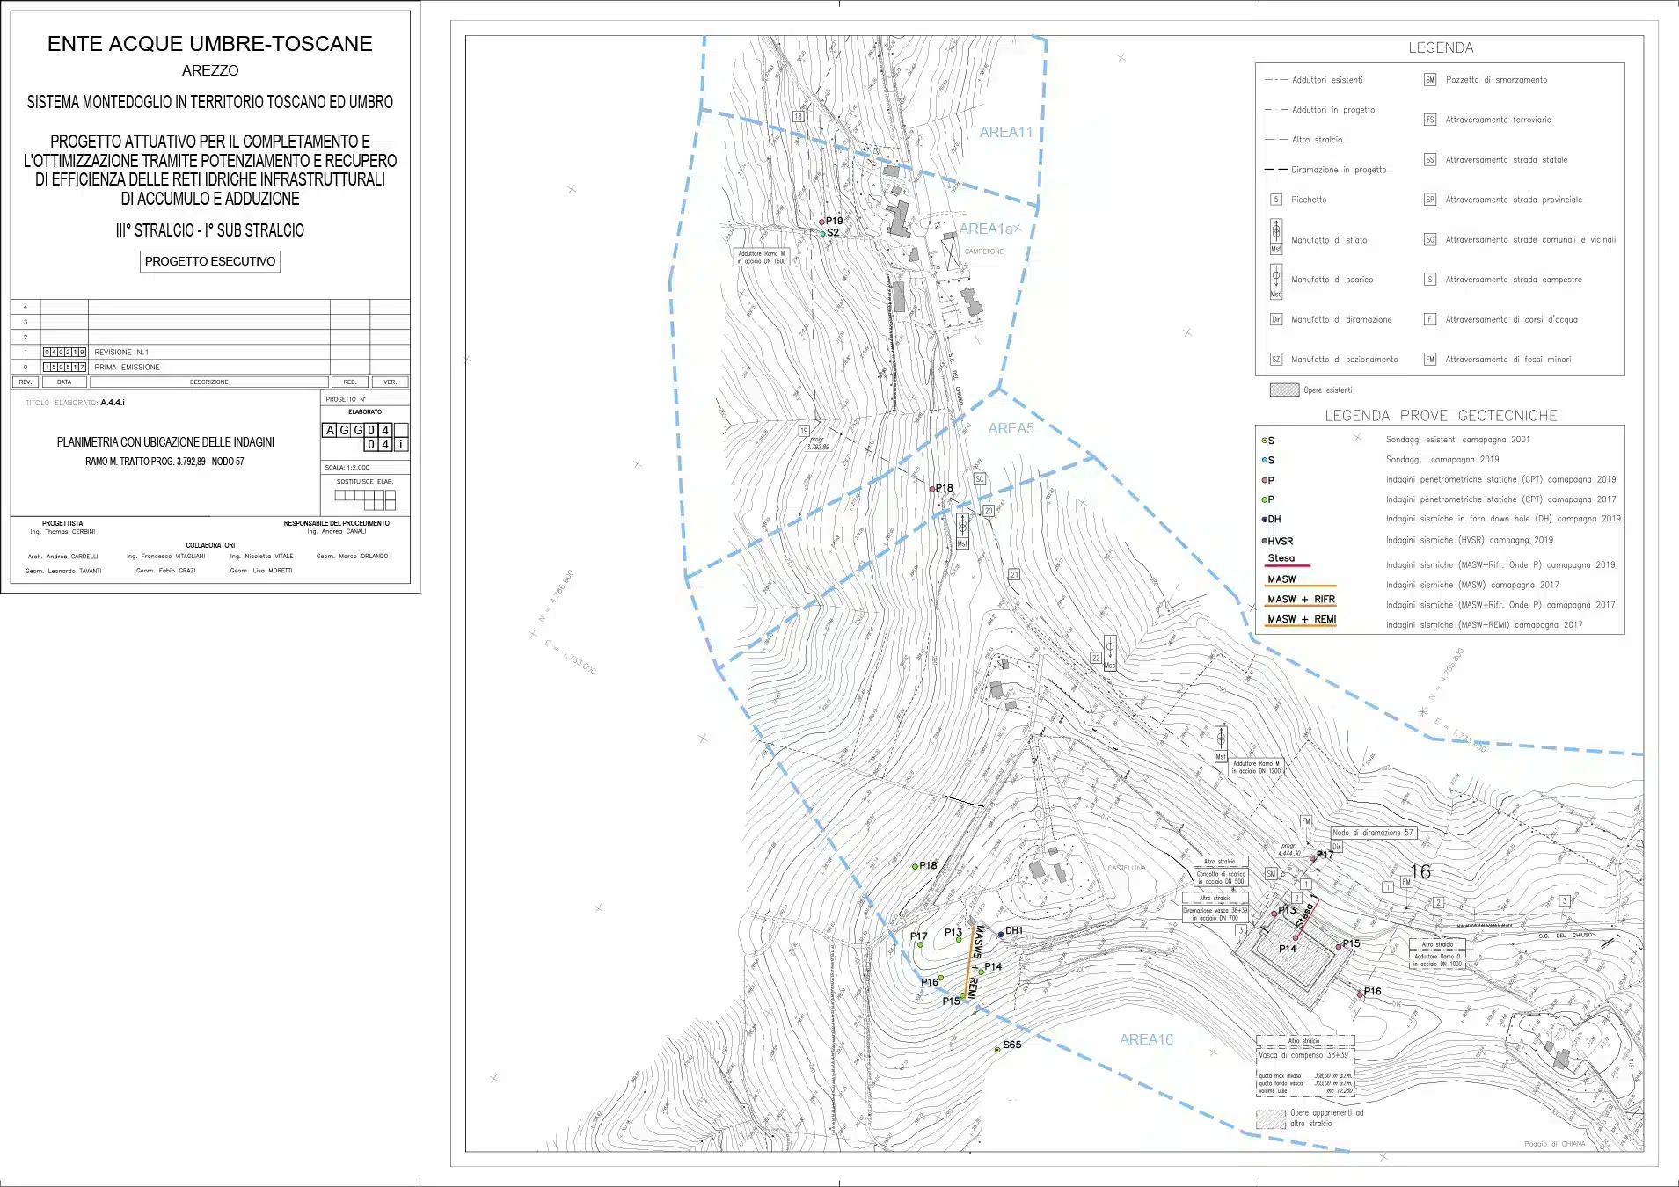Viewport: 1679px width, 1187px height.
Task: Click the AREA11 zone label
Action: (x=1006, y=132)
